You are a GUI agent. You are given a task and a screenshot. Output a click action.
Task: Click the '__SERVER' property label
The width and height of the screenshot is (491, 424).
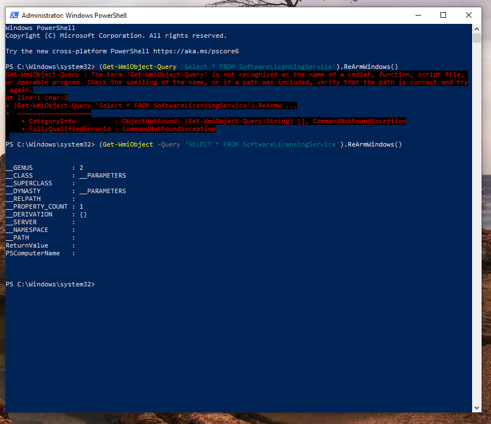pos(21,222)
